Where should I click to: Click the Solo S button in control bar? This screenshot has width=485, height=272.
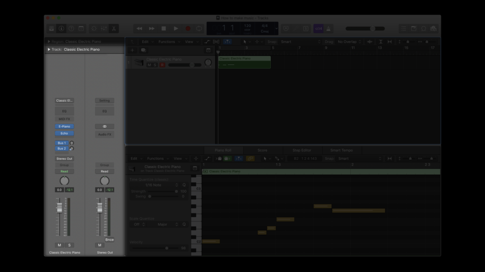click(306, 28)
